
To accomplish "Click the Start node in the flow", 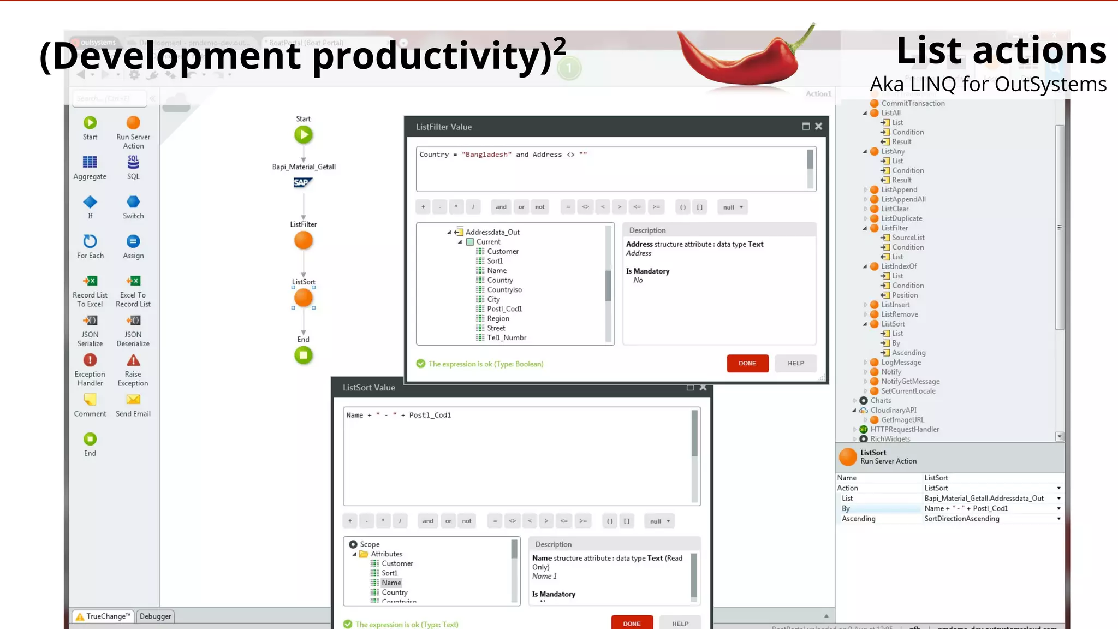I will click(304, 134).
